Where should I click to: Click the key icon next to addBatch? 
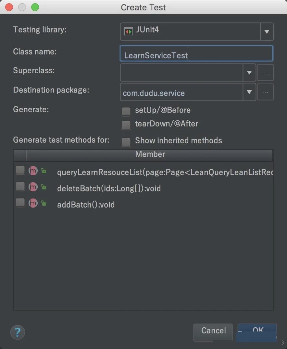tap(44, 203)
